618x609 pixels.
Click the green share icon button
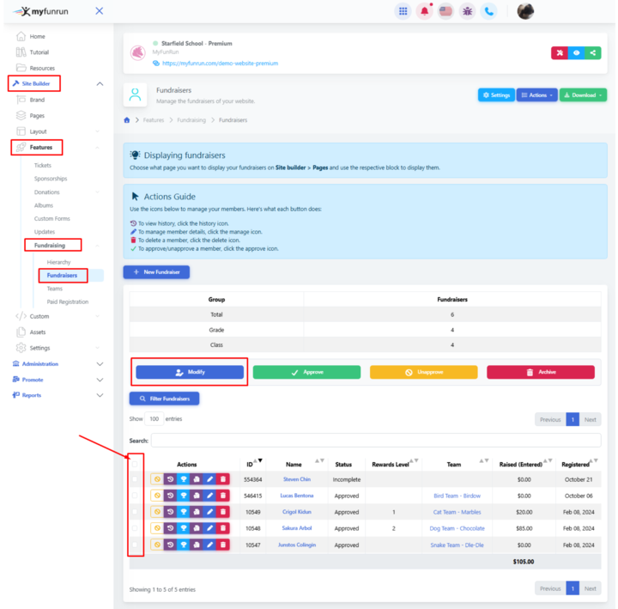593,52
